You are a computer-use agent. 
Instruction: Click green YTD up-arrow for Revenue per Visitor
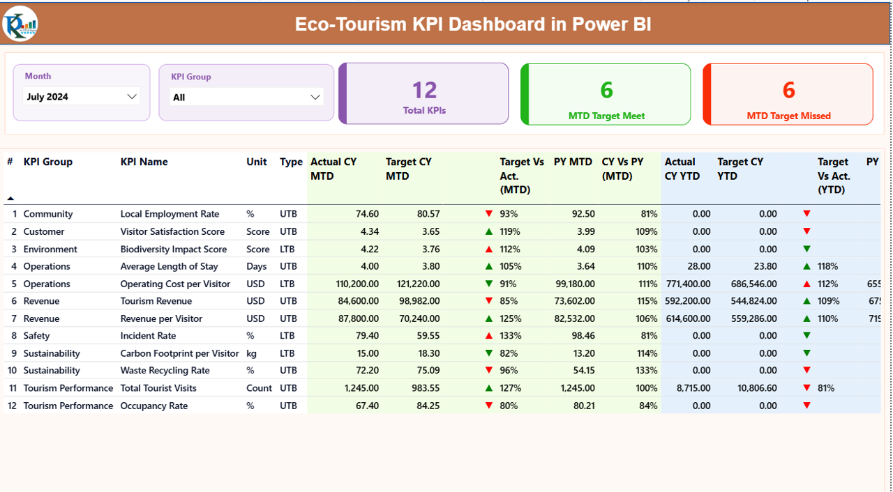coord(806,318)
